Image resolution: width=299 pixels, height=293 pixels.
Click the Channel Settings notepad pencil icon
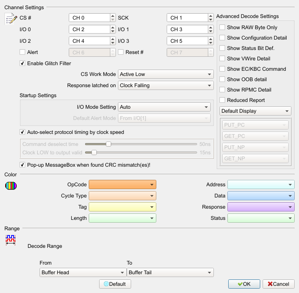pyautogui.click(x=11, y=19)
